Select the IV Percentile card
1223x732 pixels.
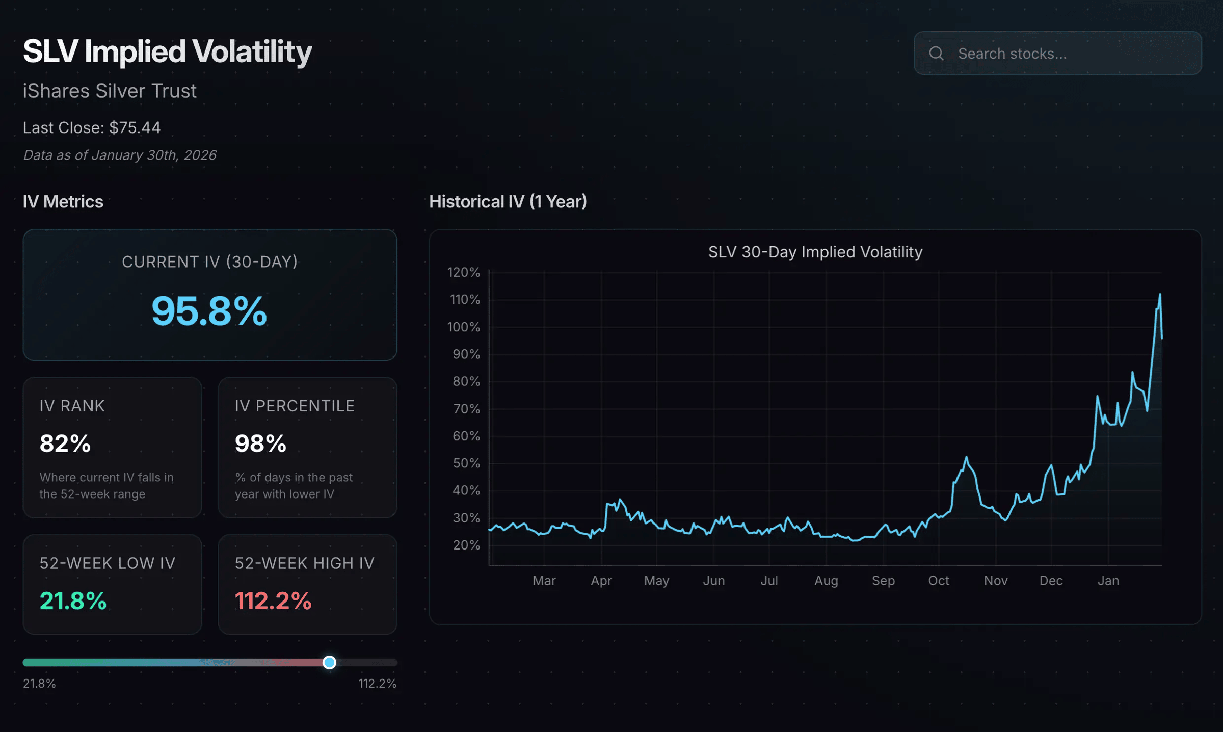(307, 447)
